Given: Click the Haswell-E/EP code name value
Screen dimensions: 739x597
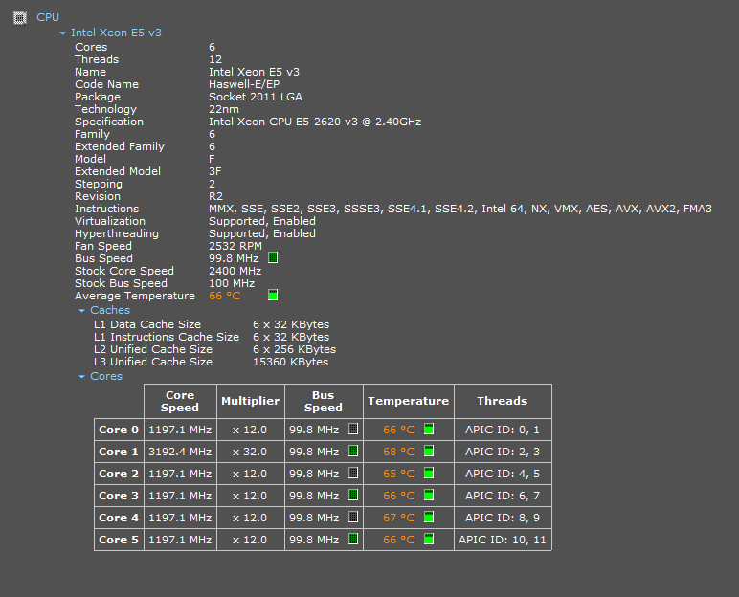Looking at the screenshot, I should coord(244,84).
